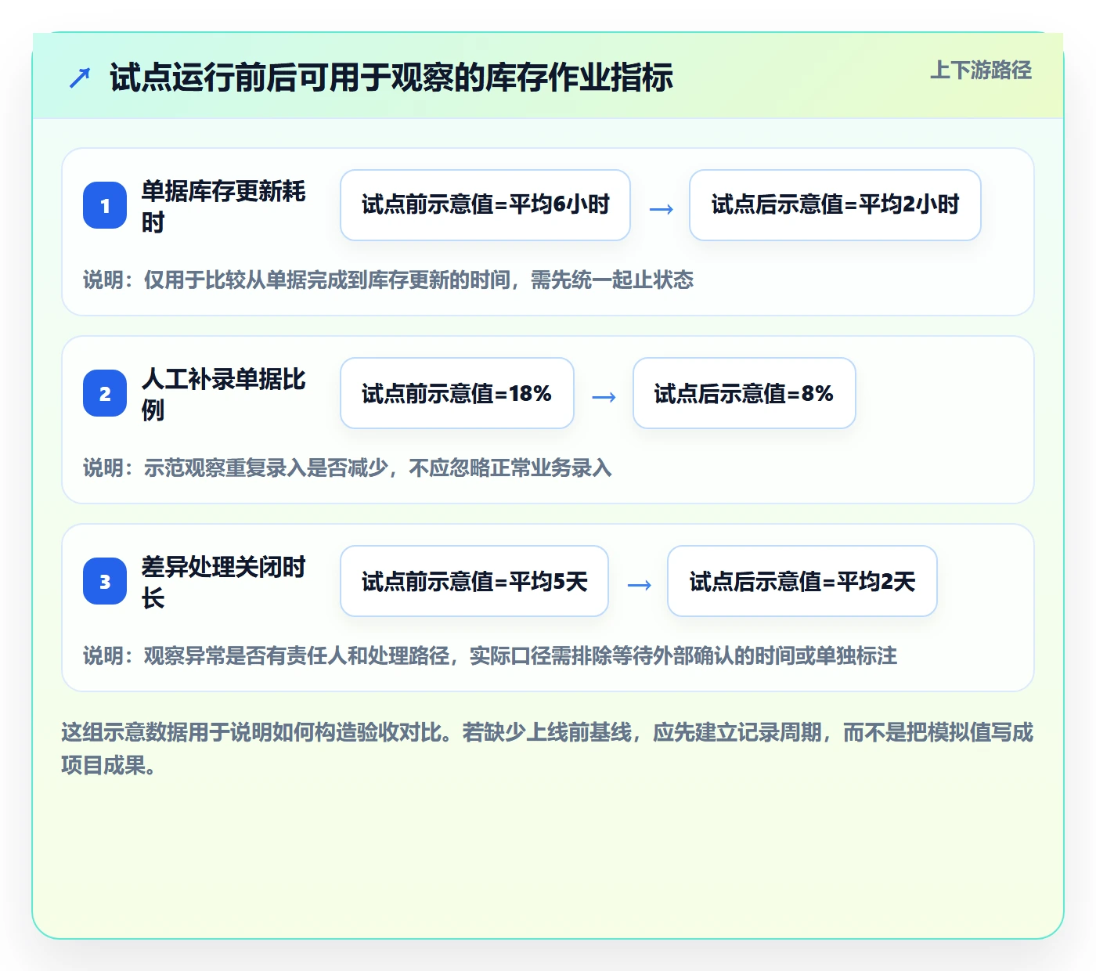Click the diagonal arrow icon beside the title
The height and width of the screenshot is (971, 1096).
point(80,78)
